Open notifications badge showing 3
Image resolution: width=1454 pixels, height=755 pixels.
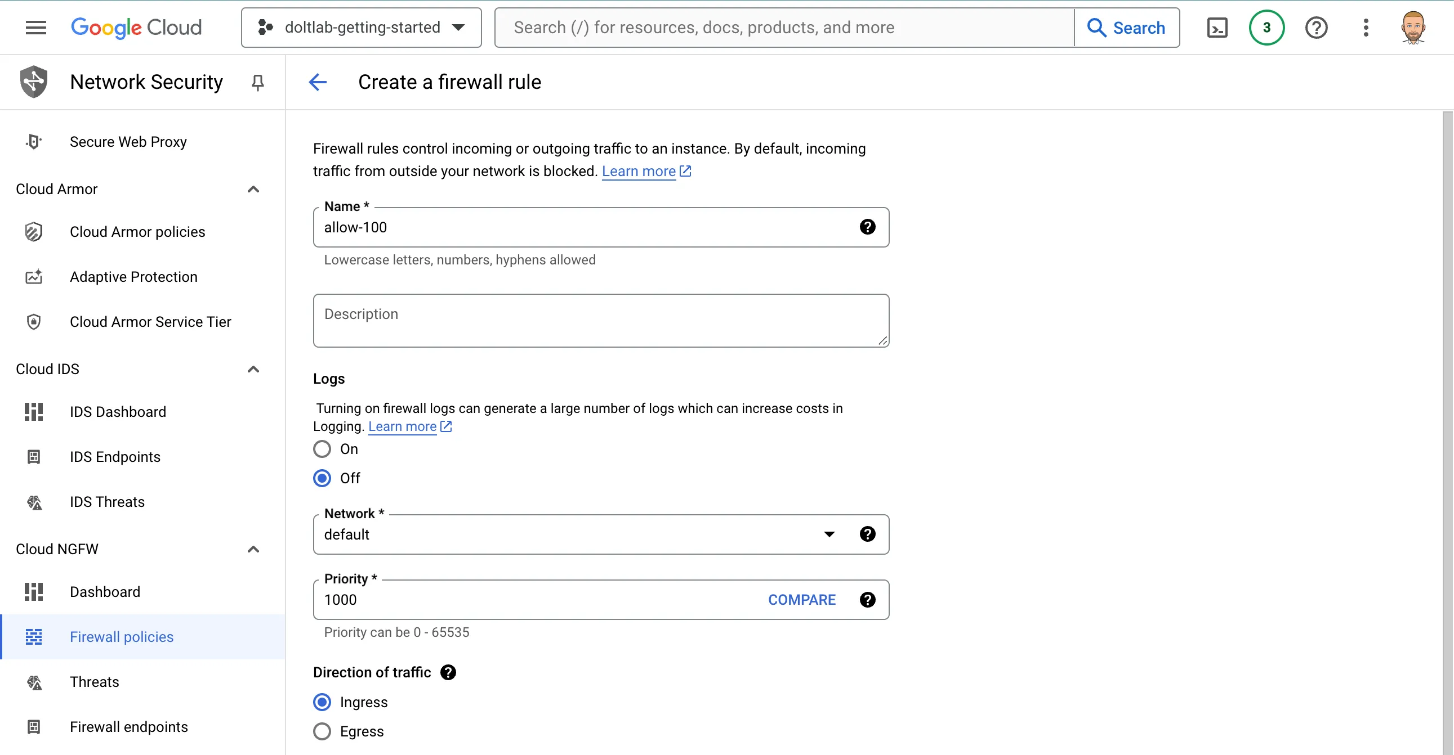pyautogui.click(x=1266, y=28)
